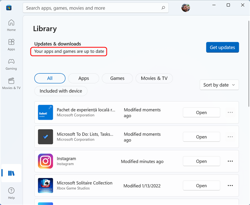Click the Microsoft To Do app icon
The height and width of the screenshot is (205, 250).
(46, 137)
